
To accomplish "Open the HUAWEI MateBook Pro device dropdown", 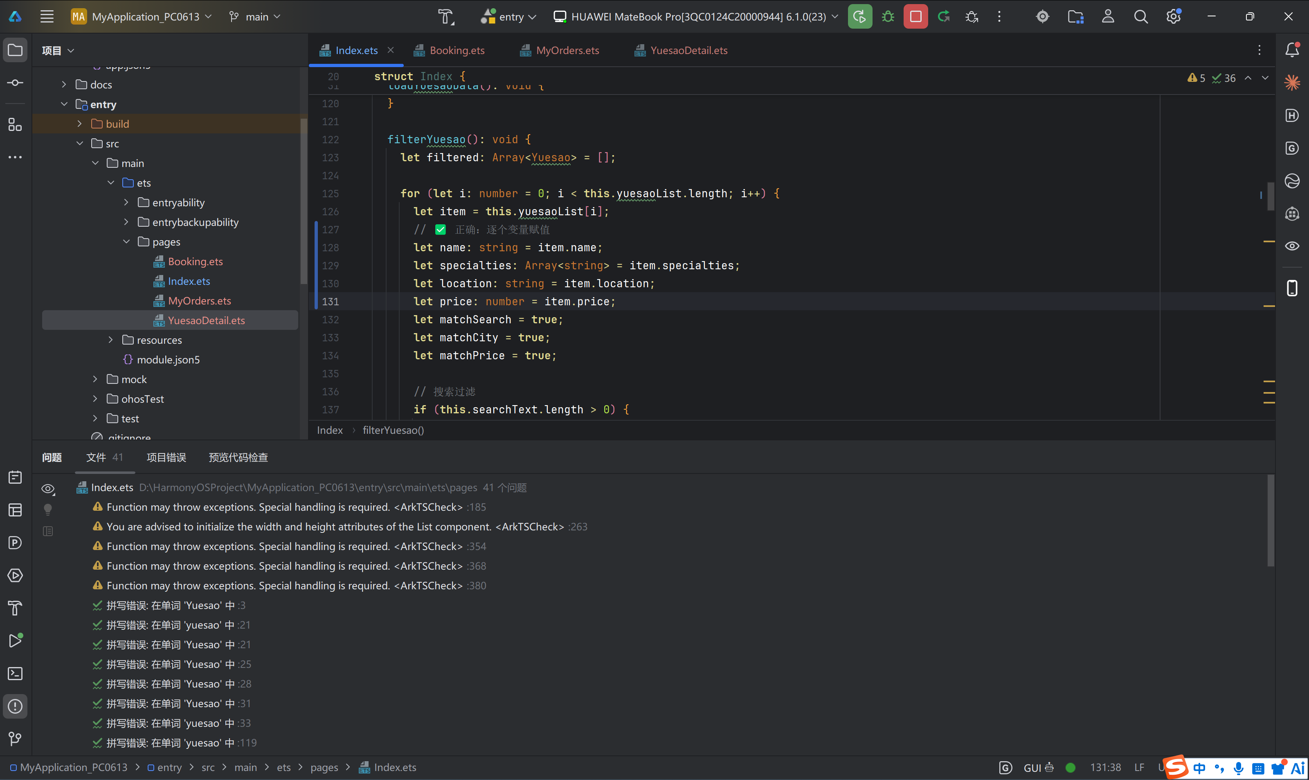I will [695, 16].
